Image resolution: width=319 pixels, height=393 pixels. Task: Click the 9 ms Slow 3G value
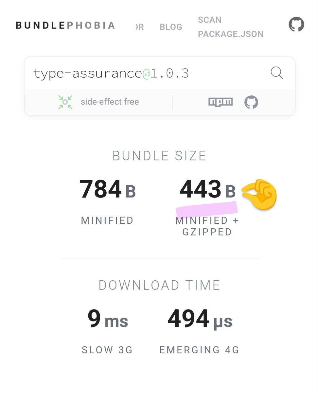tap(108, 319)
